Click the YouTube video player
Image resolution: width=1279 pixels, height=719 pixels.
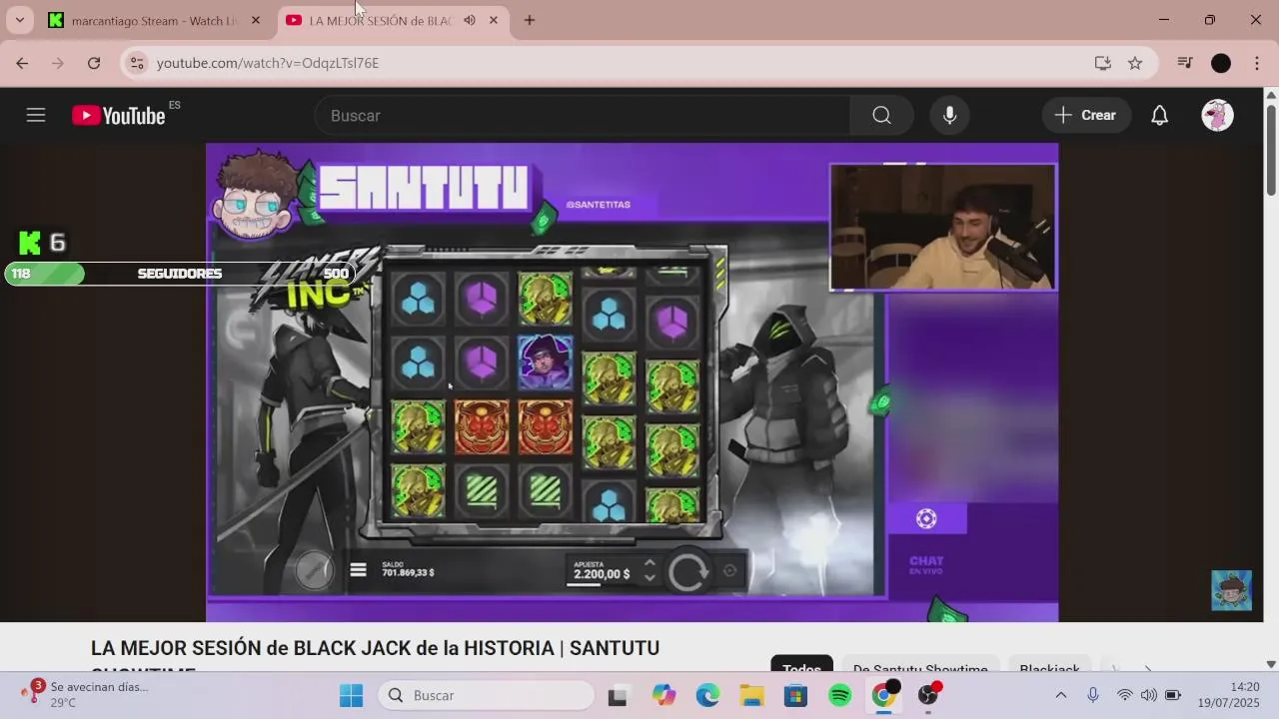pos(632,382)
